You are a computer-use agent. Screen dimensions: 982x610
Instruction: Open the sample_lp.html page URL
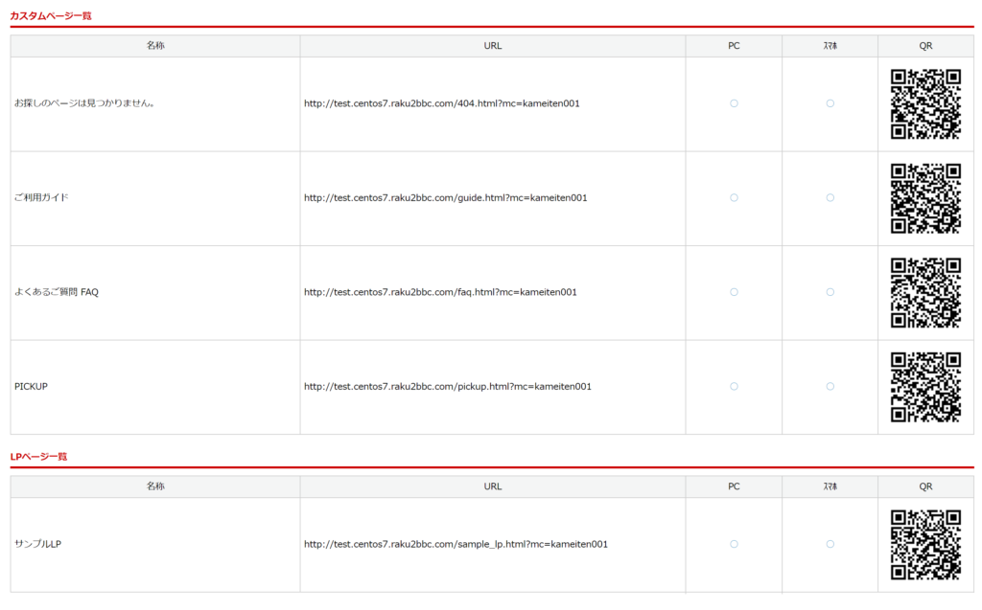[x=456, y=544]
